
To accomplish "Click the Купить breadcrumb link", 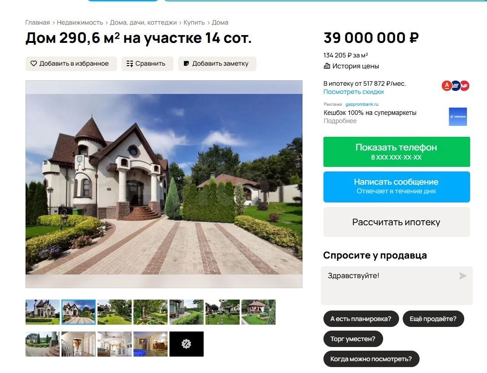I will pos(194,22).
